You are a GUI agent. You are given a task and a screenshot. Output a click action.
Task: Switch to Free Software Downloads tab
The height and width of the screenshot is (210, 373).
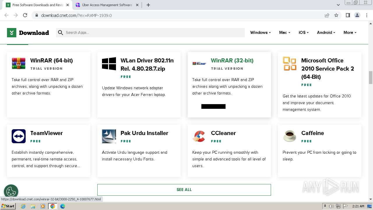pyautogui.click(x=38, y=5)
